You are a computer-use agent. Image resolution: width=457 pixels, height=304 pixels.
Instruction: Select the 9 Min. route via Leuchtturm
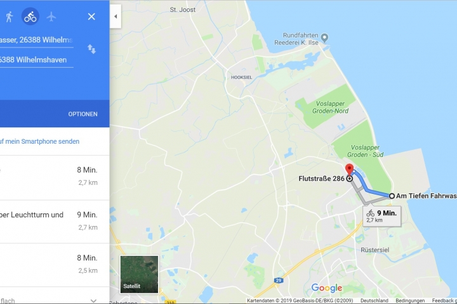click(55, 222)
